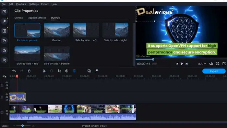The image size is (227, 128).
Task: Open the Import media sidebar icon
Action: (4, 12)
